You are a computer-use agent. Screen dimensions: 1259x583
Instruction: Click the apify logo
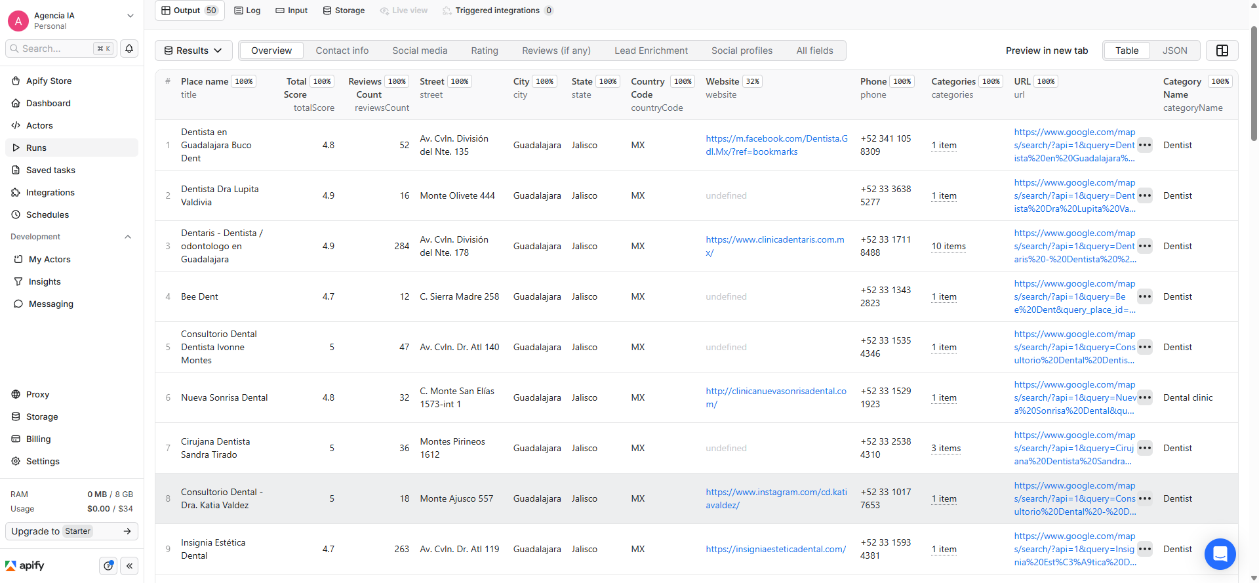point(25,565)
